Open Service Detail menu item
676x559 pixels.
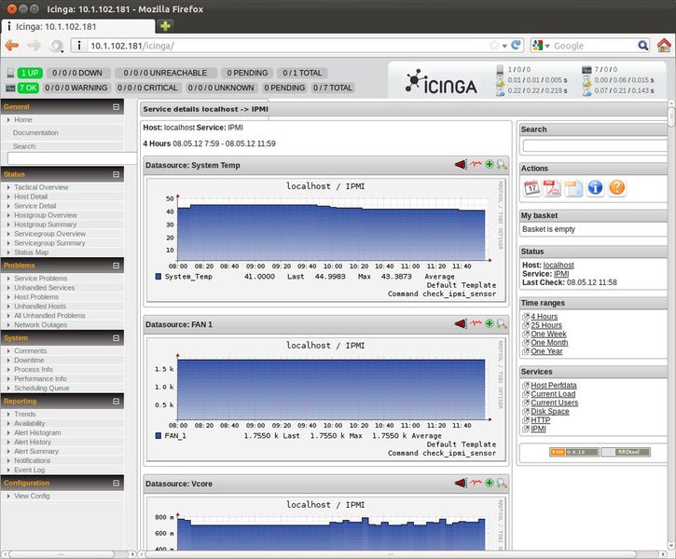[x=34, y=206]
